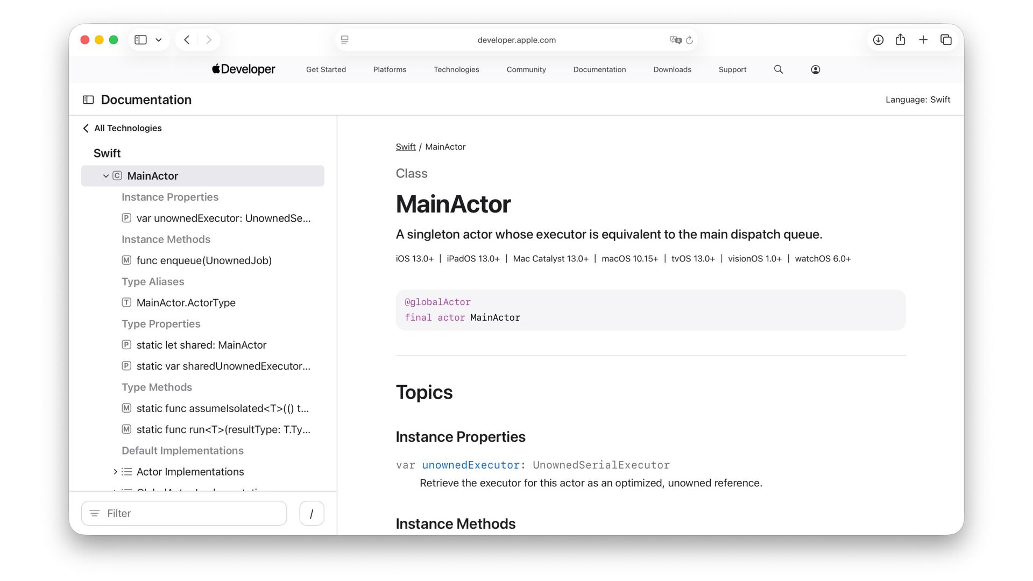Open the unownedExecutor property link
The width and height of the screenshot is (1033, 581).
tap(470, 465)
